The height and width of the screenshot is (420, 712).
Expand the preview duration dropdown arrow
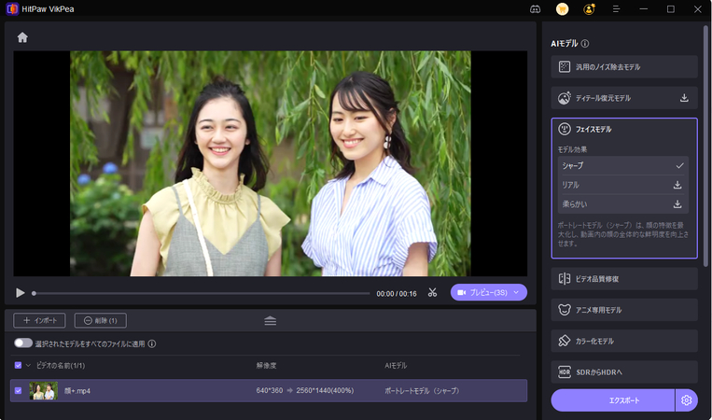click(x=516, y=292)
